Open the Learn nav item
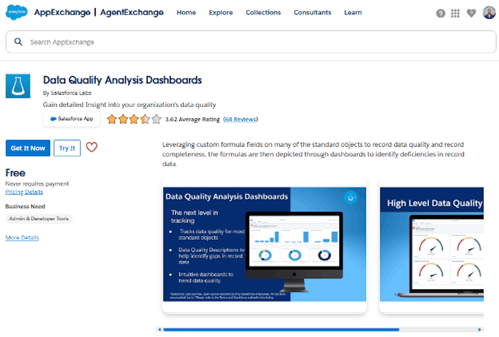The height and width of the screenshot is (337, 499). (x=353, y=12)
